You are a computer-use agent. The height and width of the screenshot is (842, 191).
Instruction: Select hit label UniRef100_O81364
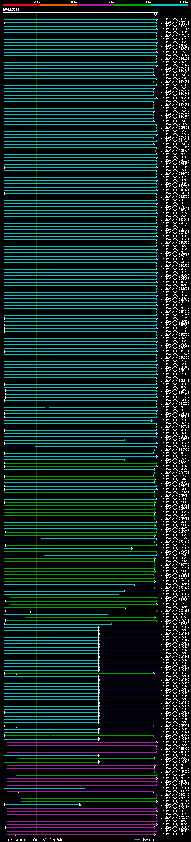pyautogui.click(x=175, y=148)
